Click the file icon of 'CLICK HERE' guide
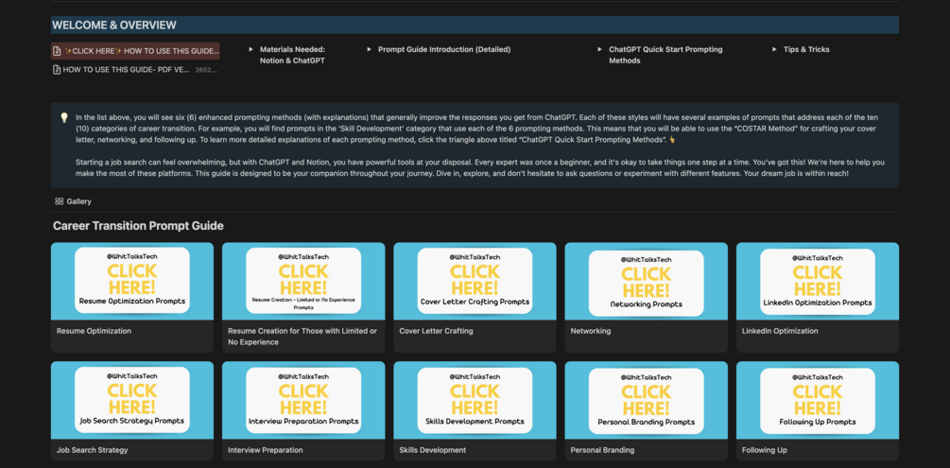Image resolution: width=950 pixels, height=468 pixels. coord(57,52)
